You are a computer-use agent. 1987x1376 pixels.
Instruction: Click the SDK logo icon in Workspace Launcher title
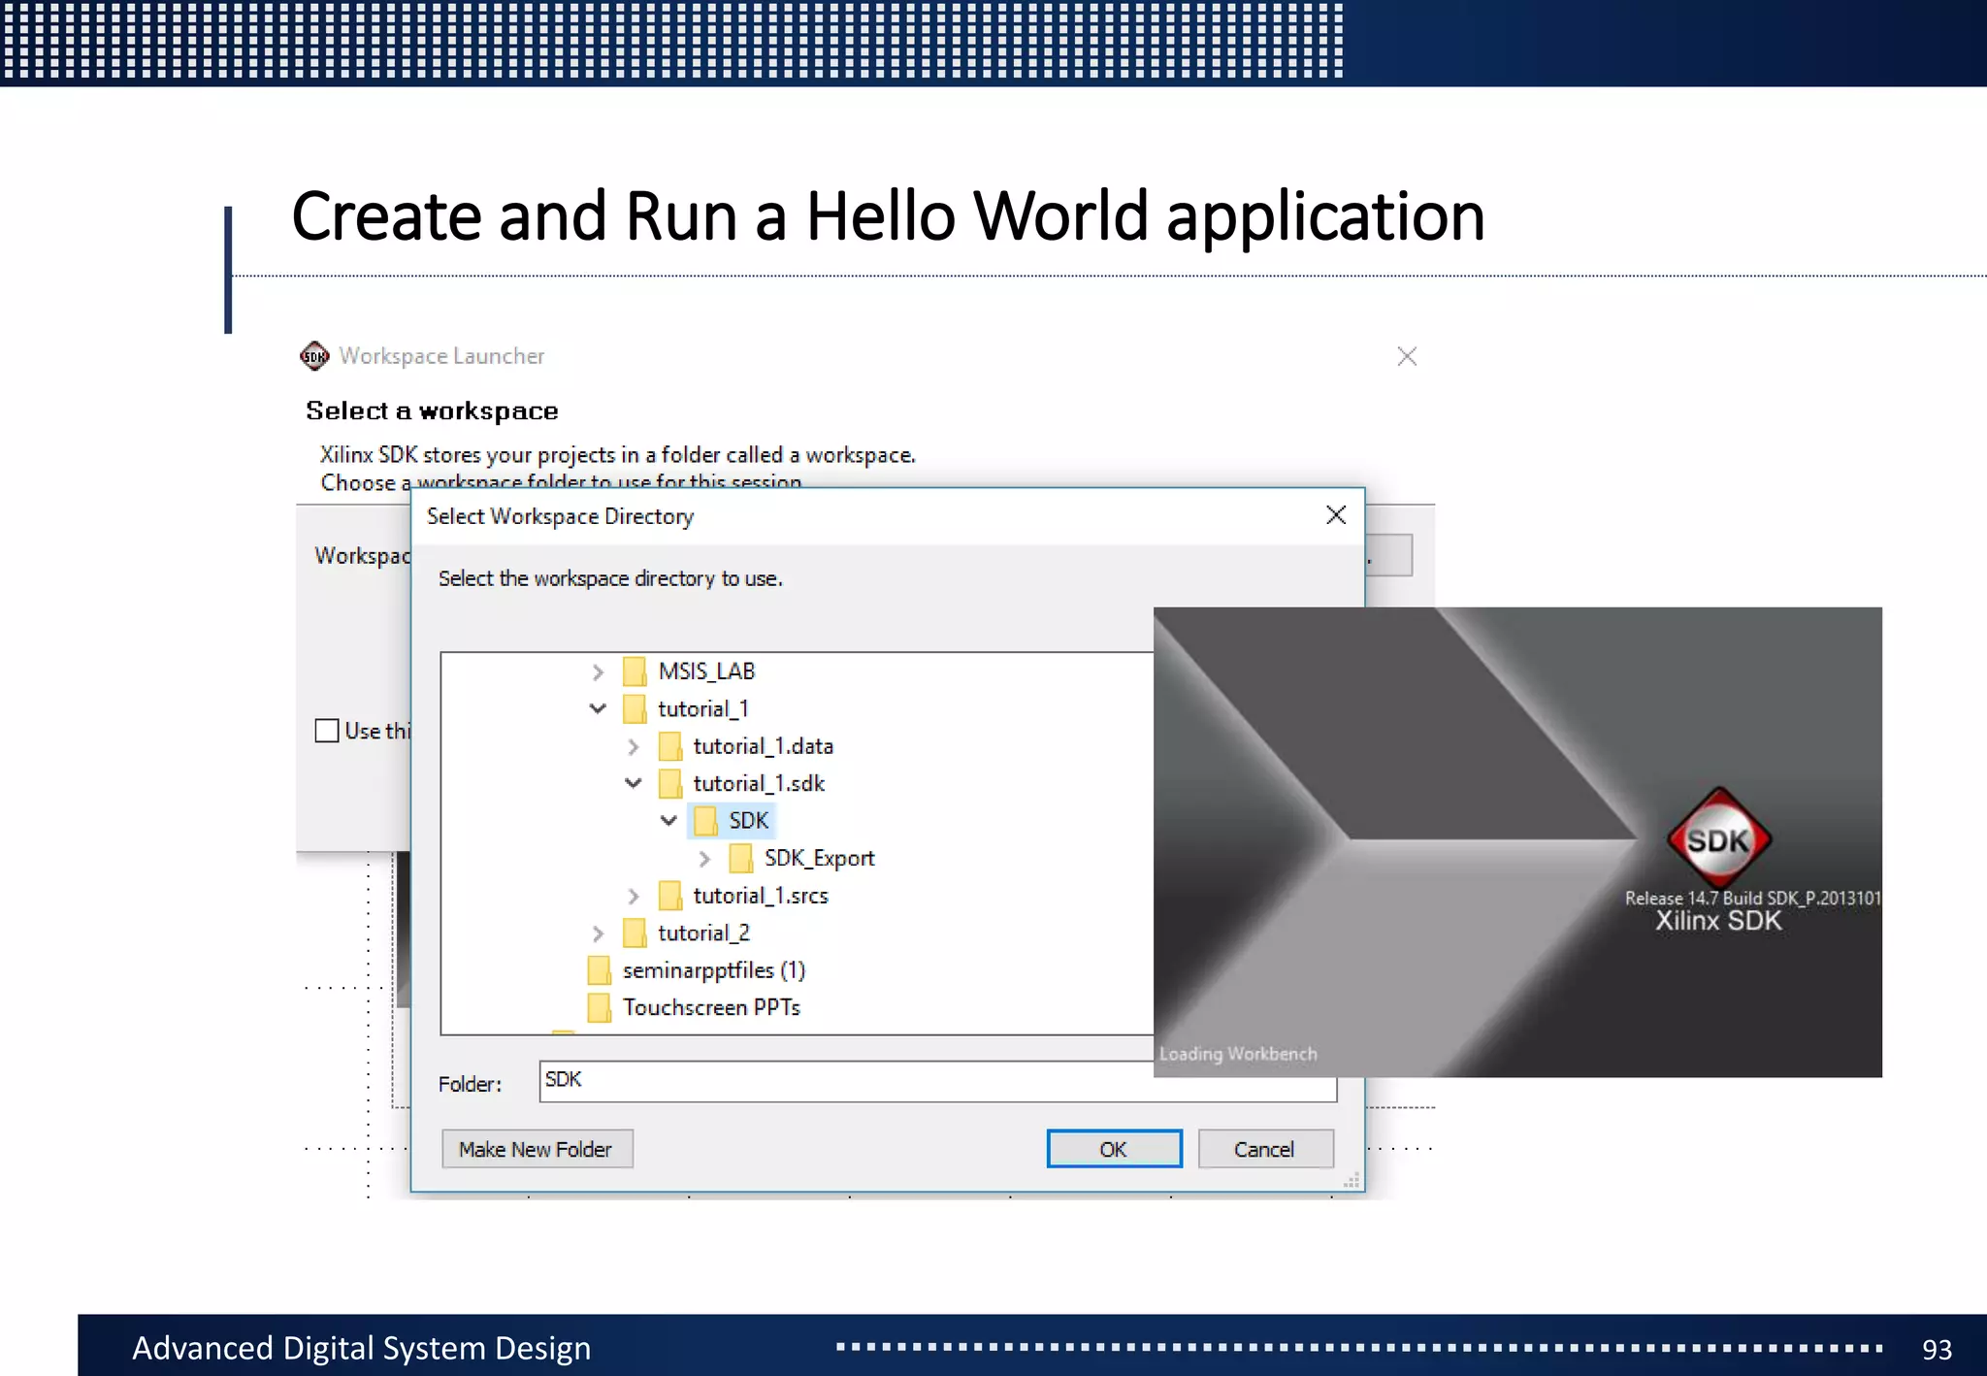point(314,356)
